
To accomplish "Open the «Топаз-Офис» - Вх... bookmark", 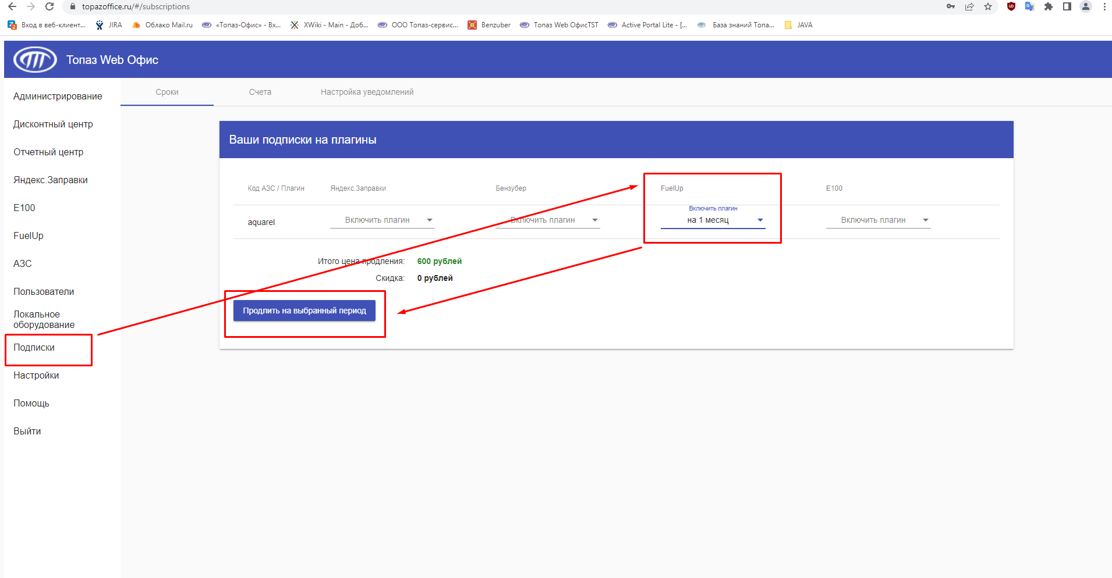I will [x=242, y=25].
